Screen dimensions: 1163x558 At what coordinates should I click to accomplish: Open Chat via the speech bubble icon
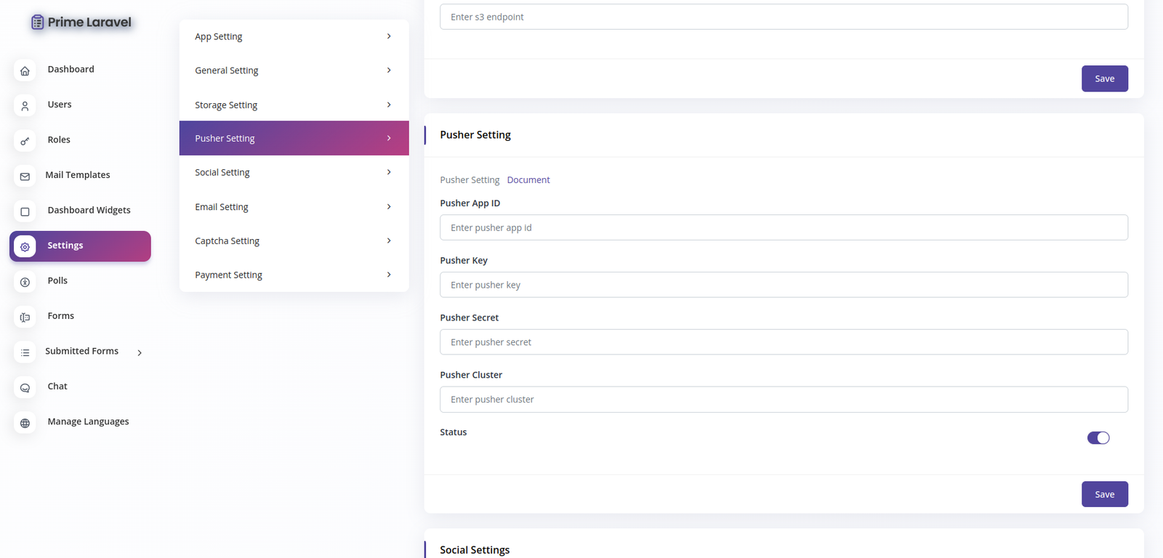[25, 388]
